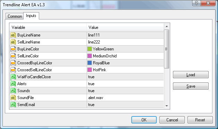The width and height of the screenshot is (218, 129).
Task: Cancel the dialog
Action: [172, 120]
